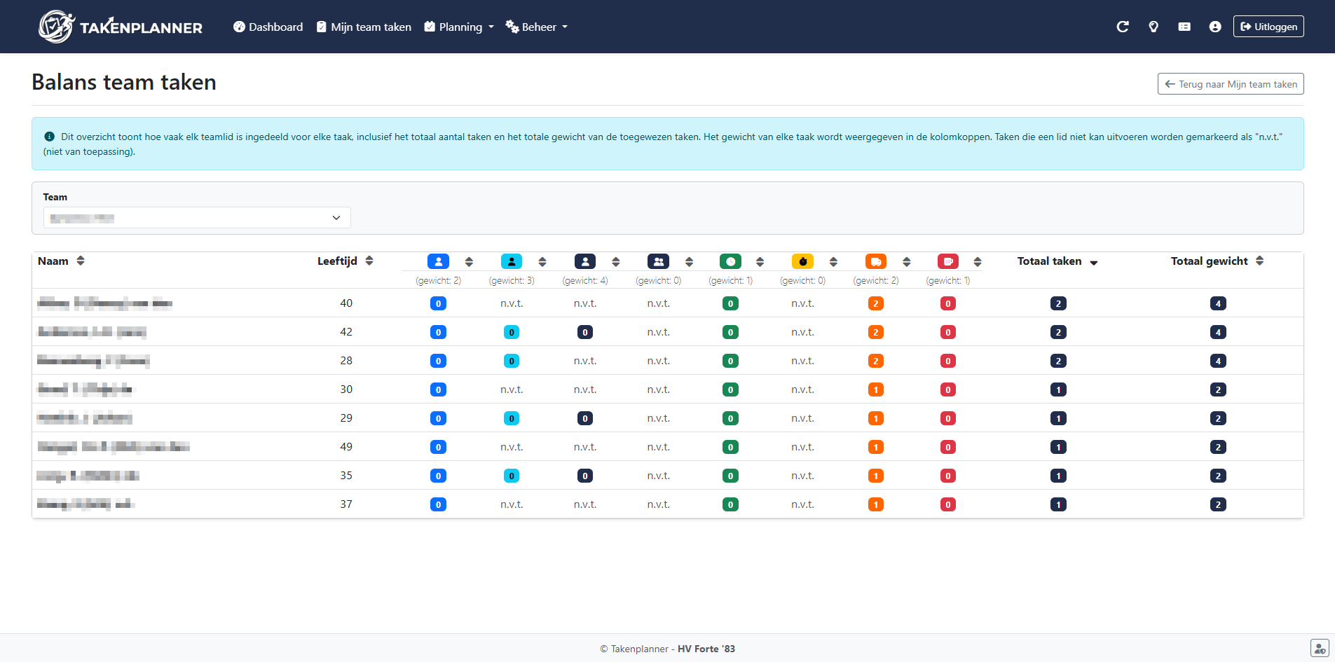Click the green clock task column icon

coord(730,261)
